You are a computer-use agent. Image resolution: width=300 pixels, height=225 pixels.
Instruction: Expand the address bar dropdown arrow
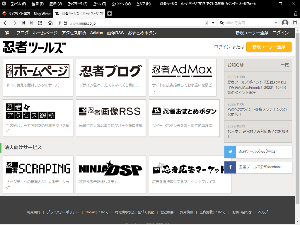click(x=213, y=23)
